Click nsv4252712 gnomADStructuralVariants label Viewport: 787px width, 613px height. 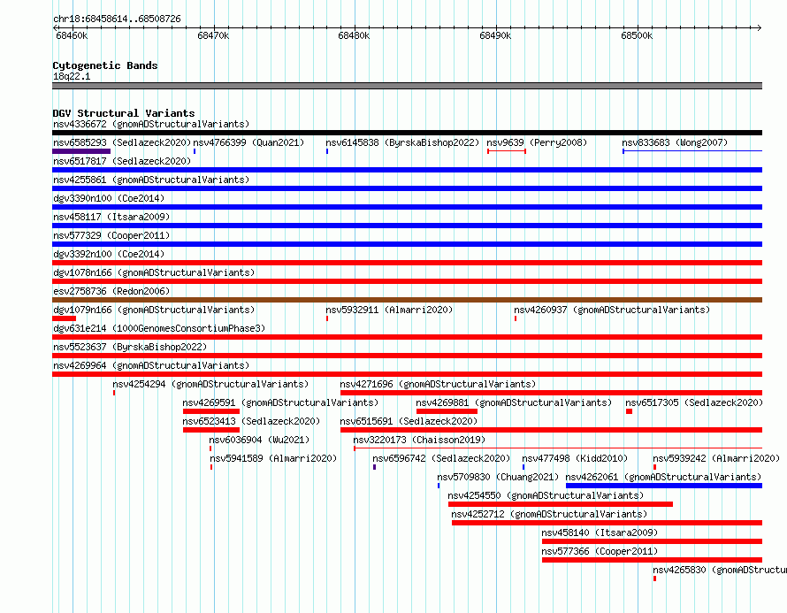tap(549, 514)
